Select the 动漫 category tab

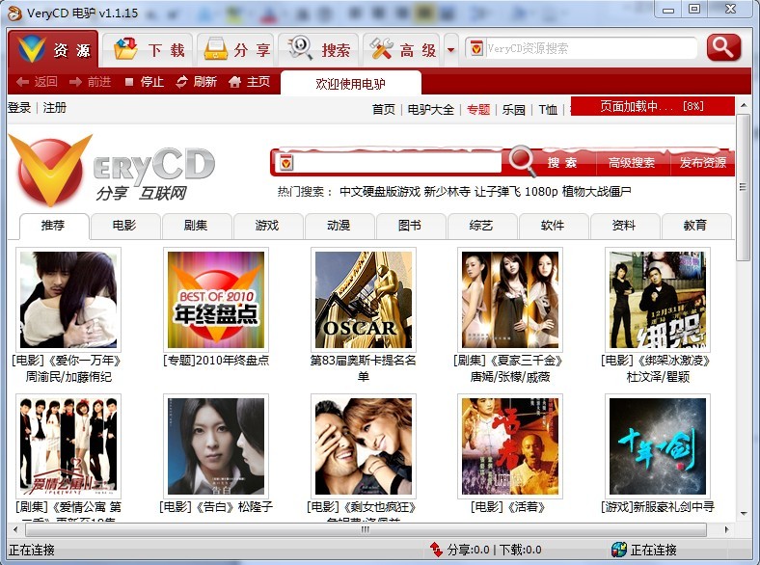pos(339,226)
